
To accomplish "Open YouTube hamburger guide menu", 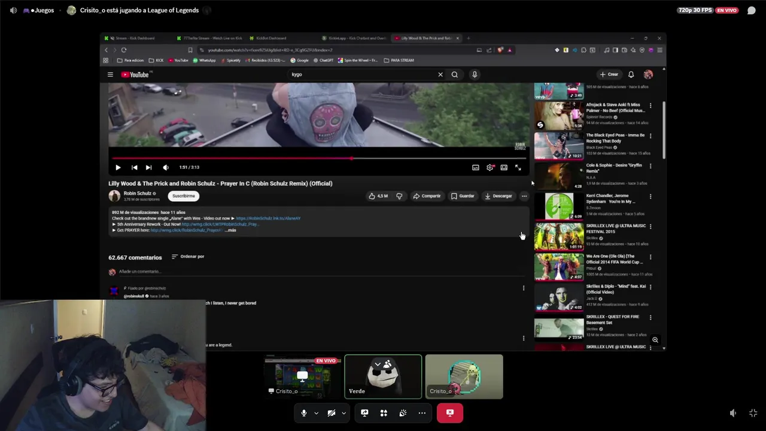I will pos(110,75).
